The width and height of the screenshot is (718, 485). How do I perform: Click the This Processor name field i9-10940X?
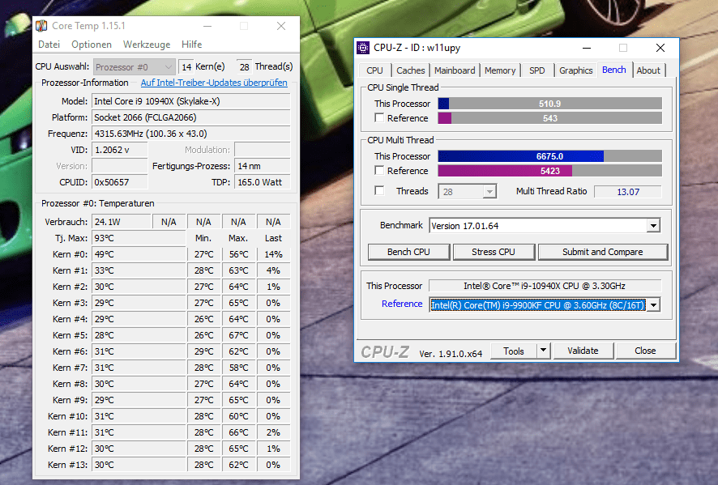(545, 286)
